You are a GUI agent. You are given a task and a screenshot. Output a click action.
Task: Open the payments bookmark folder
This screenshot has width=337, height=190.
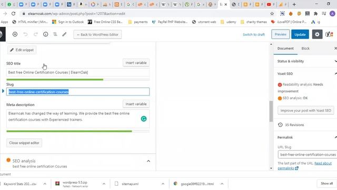coord(138,22)
